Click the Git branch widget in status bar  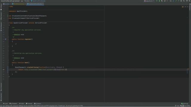(177, 106)
